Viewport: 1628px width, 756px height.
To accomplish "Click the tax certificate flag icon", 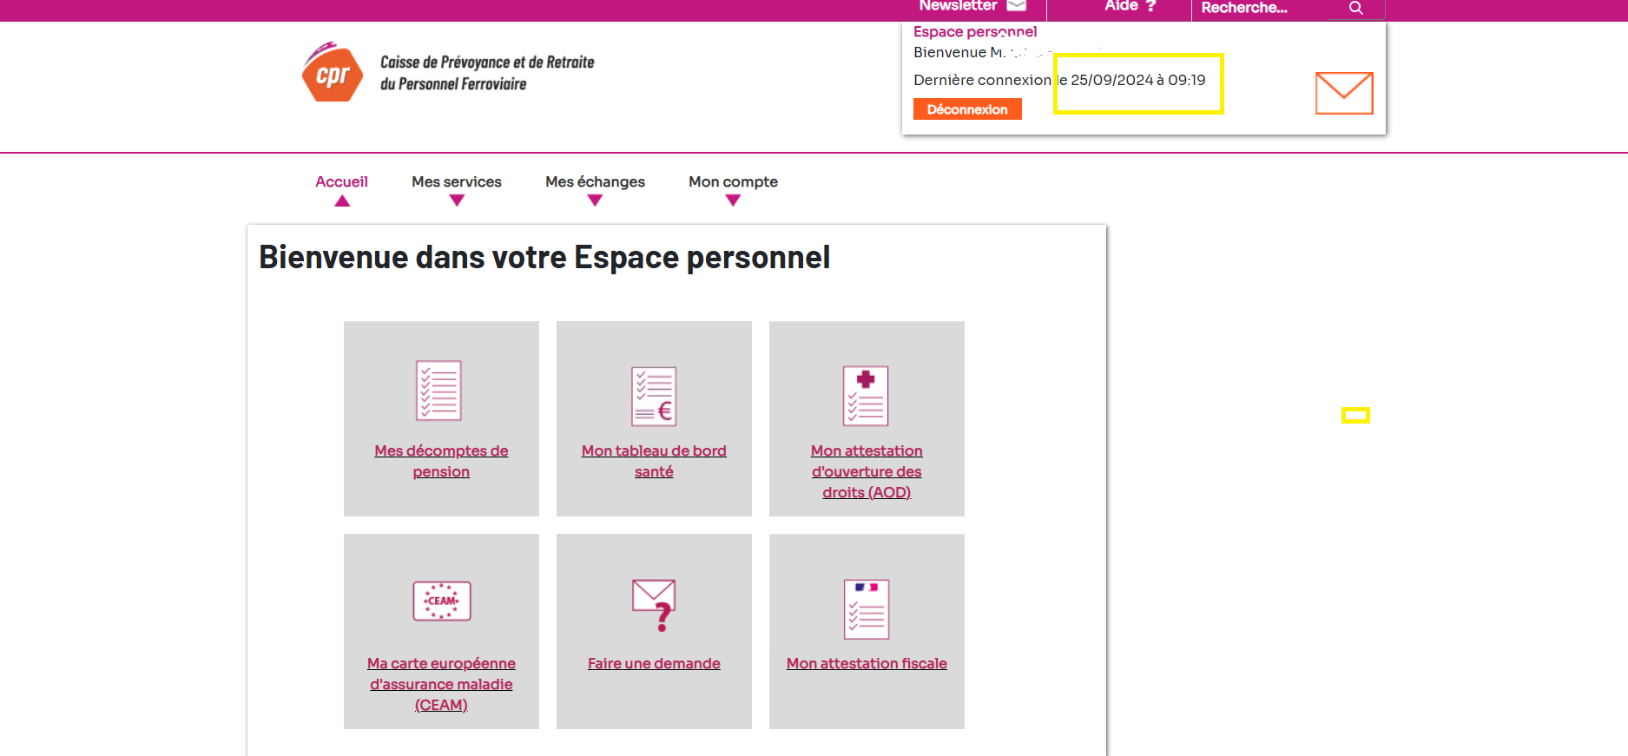I will pos(866,608).
